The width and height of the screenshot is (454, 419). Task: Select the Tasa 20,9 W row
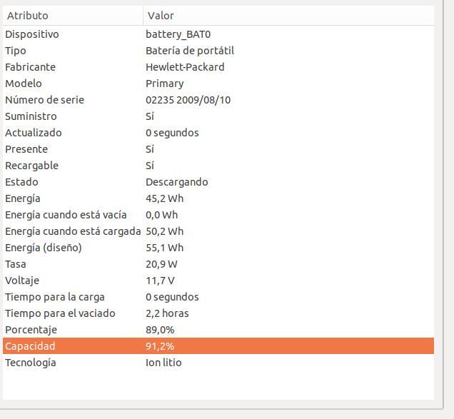[x=218, y=264]
